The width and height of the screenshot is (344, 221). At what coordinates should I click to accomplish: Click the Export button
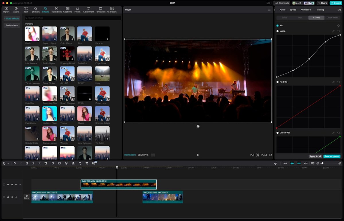pos(335,3)
